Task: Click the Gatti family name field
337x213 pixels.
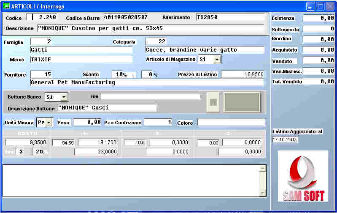Action: tap(81, 50)
